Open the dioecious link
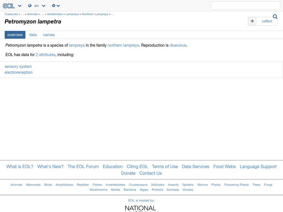Viewport: 283px width, 212px height. pos(178,45)
